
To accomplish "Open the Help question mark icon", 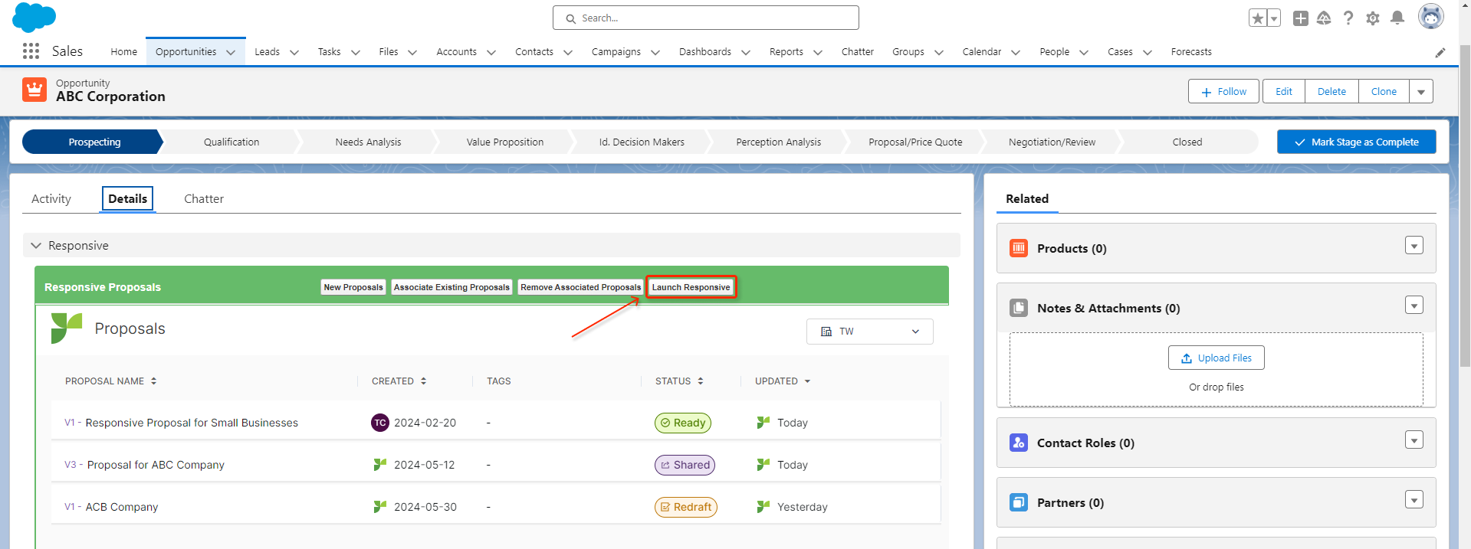I will 1348,18.
